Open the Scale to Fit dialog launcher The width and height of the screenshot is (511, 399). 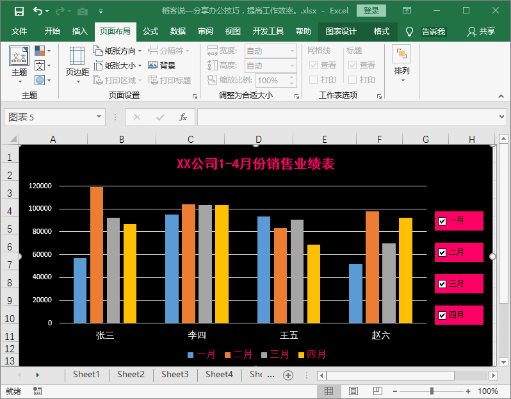point(297,97)
